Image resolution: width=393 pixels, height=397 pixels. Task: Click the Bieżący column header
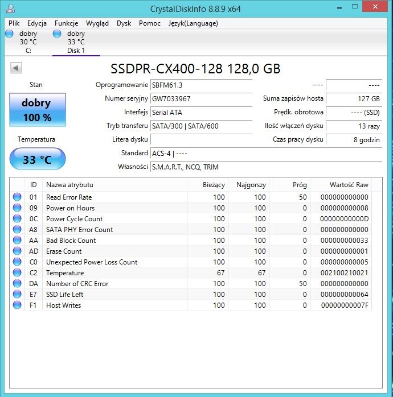coord(208,185)
